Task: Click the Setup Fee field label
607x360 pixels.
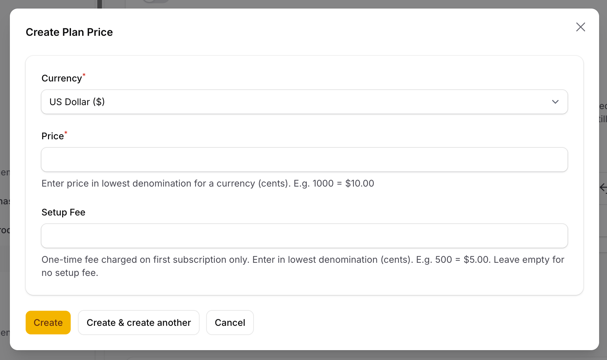Action: pos(63,213)
